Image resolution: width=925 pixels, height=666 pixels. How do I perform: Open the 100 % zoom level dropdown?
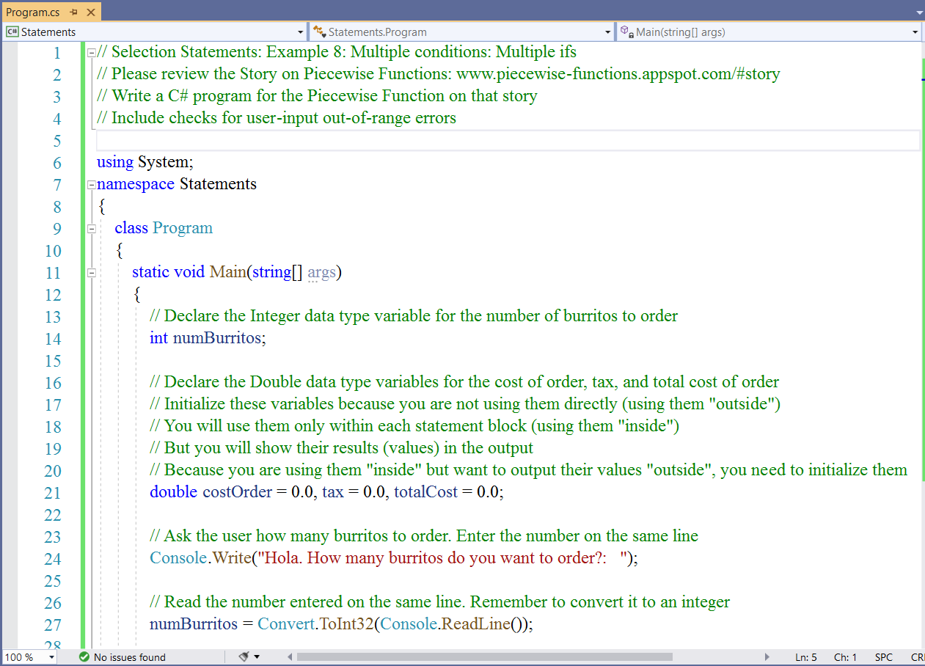pos(51,657)
